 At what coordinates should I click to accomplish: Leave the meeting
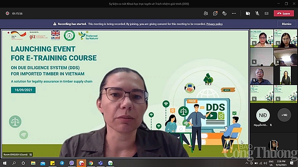coord(284,13)
